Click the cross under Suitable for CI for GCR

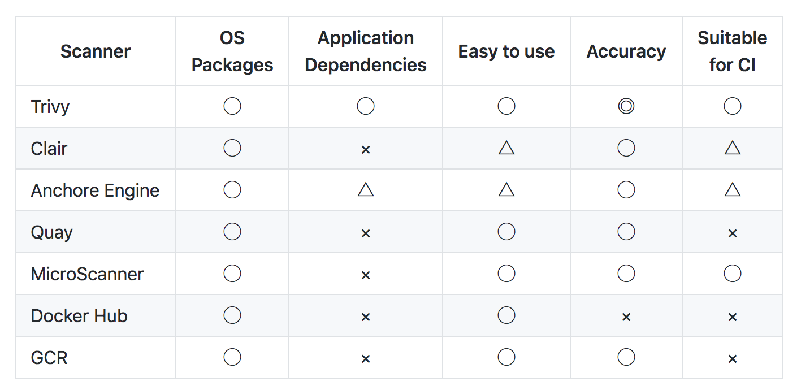click(x=733, y=358)
